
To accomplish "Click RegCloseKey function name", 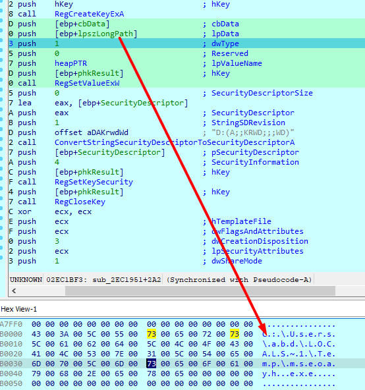I will click(80, 202).
